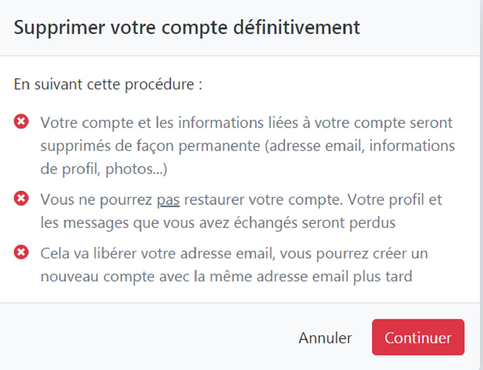Click the sentence "Votre compte et les informations liées"
The image size is (483, 370).
tap(170, 123)
